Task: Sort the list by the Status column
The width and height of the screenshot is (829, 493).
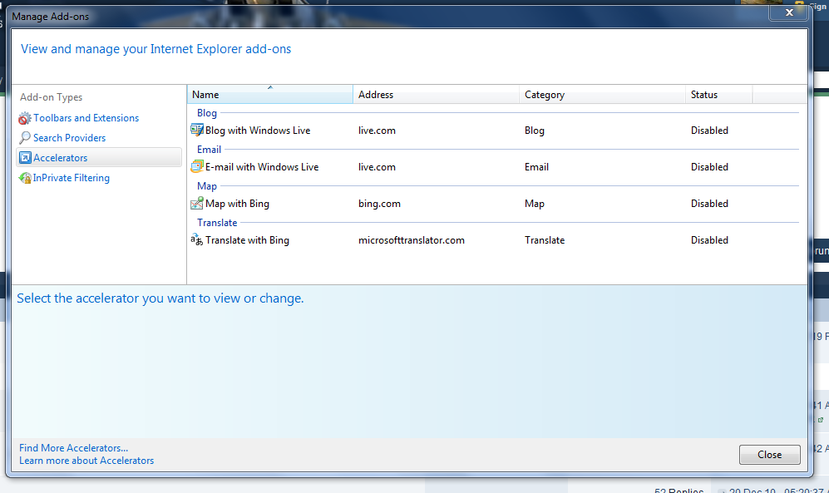Action: 718,95
